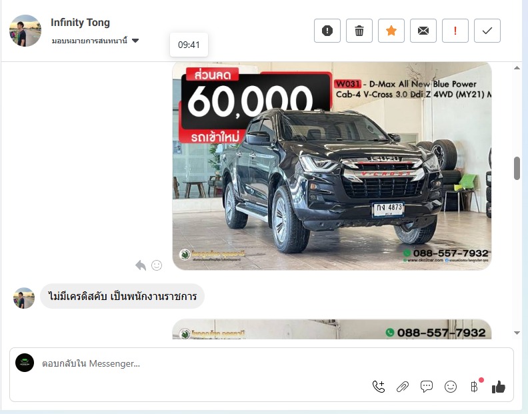Send a thumbs-up like

pyautogui.click(x=499, y=387)
